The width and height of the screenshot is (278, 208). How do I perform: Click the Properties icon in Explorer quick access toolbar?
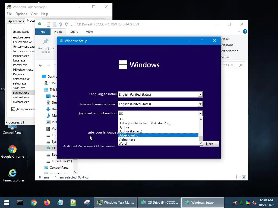tap(48, 24)
